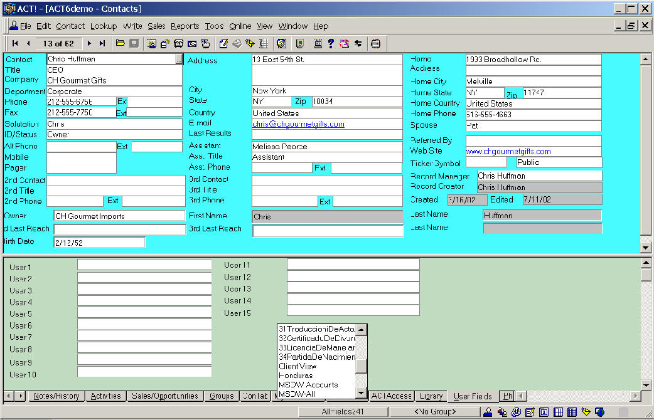Open the www.chgourmetgifts.com web site link

508,152
